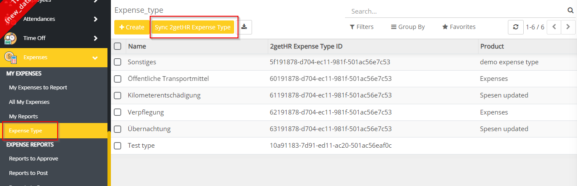The height and width of the screenshot is (186, 577).
Task: Click Expenses product in Verpflegung row
Action: click(494, 112)
